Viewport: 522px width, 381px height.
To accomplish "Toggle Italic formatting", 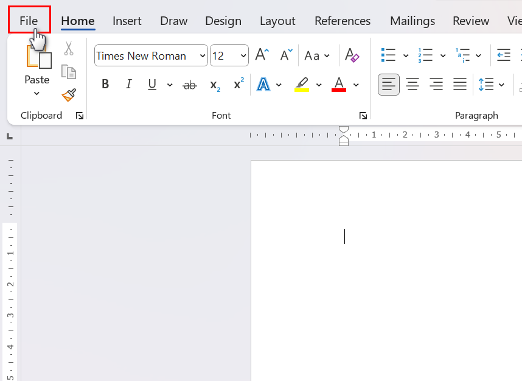I will [128, 85].
